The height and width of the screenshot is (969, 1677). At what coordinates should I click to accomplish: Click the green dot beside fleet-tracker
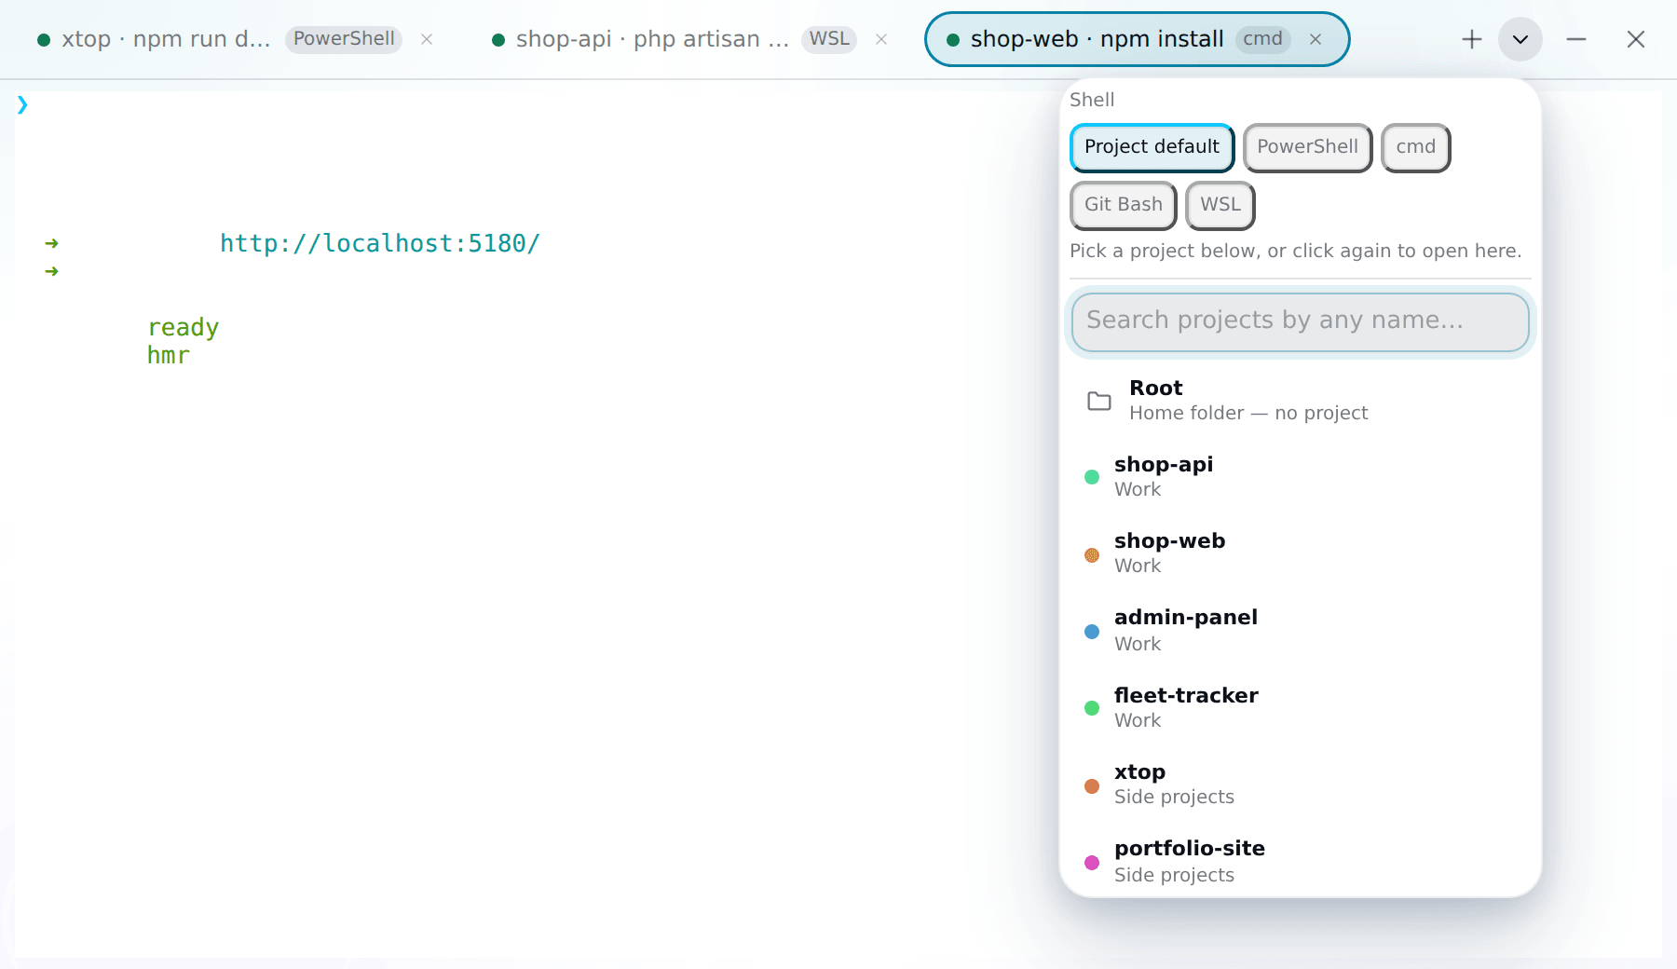pos(1092,708)
